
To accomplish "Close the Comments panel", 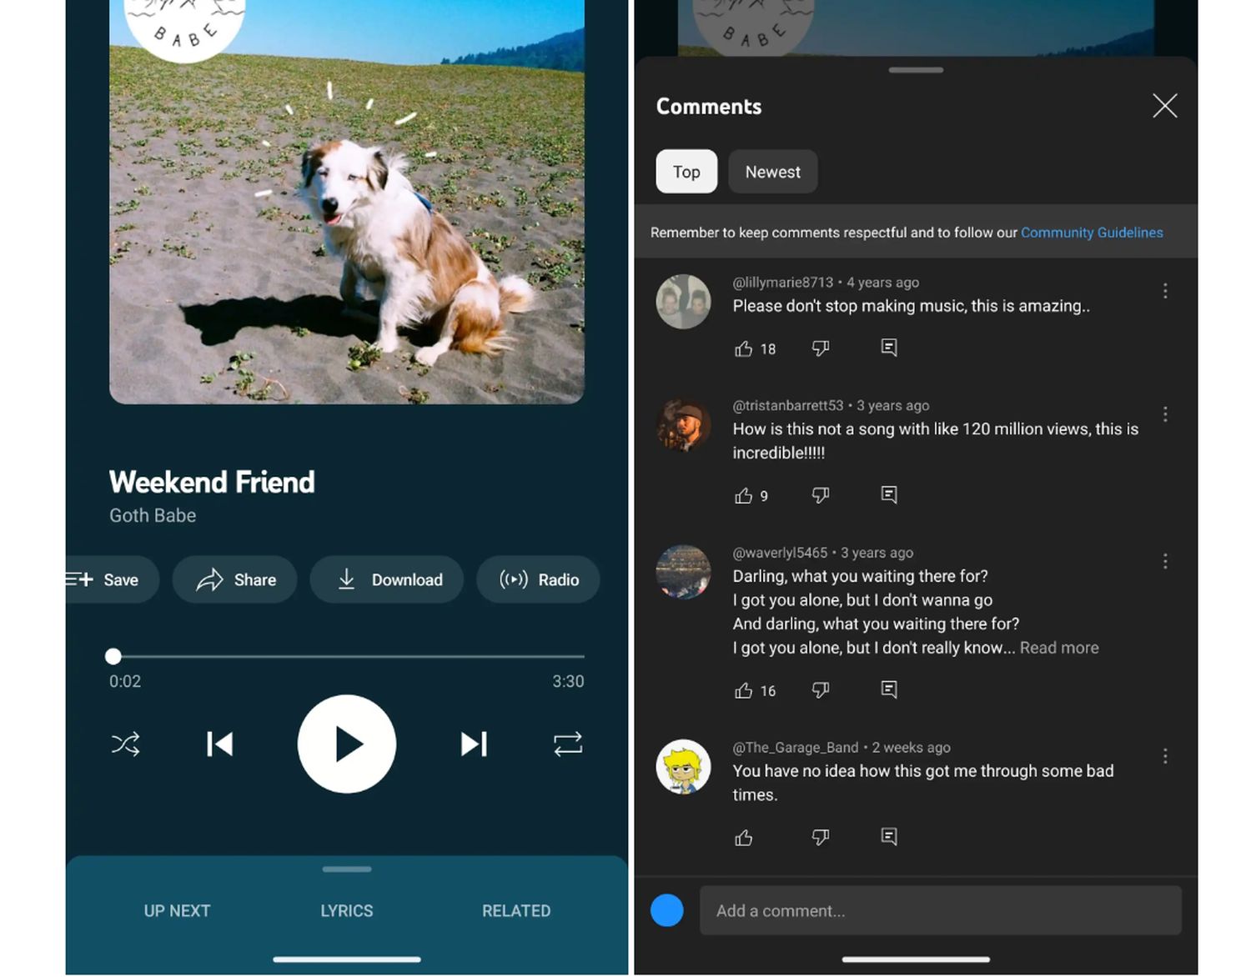I will point(1164,106).
